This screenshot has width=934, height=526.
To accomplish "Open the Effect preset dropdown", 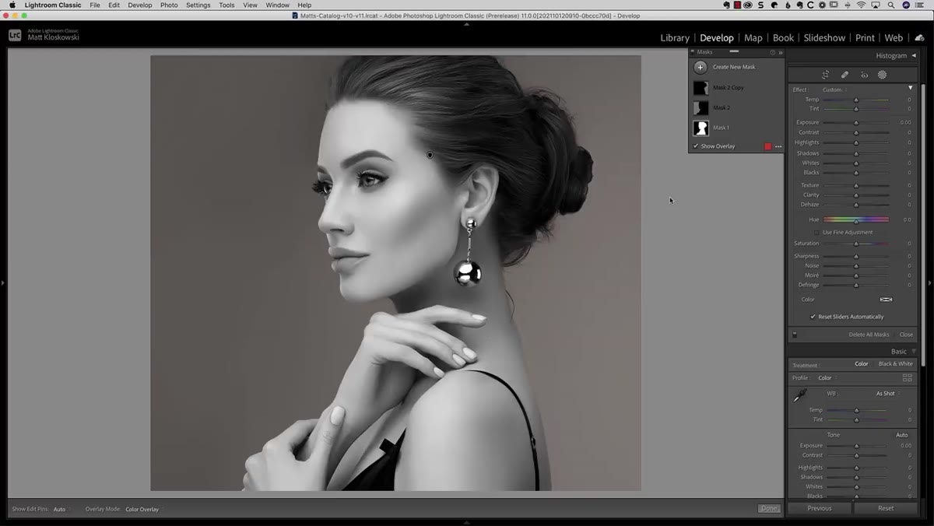I will 834,89.
